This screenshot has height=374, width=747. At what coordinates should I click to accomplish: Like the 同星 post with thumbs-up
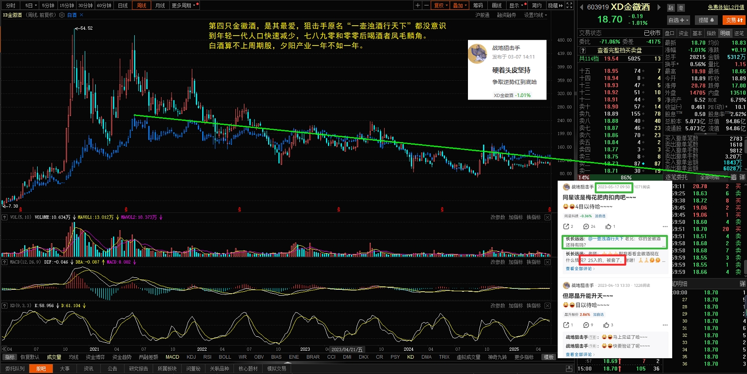(608, 226)
